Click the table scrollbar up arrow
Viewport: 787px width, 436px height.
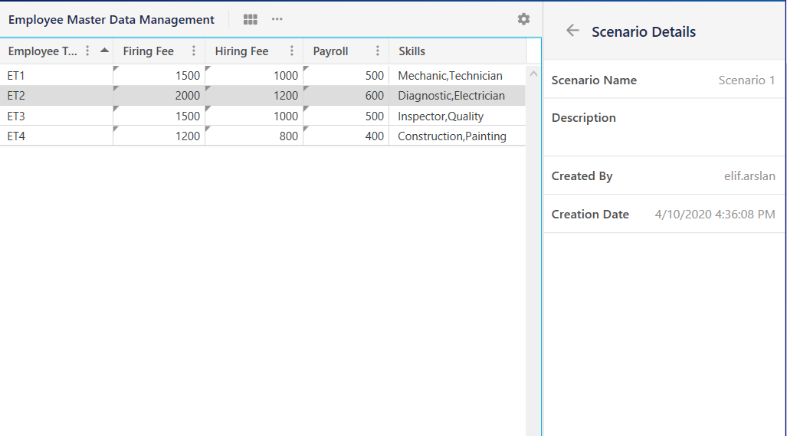coord(533,74)
